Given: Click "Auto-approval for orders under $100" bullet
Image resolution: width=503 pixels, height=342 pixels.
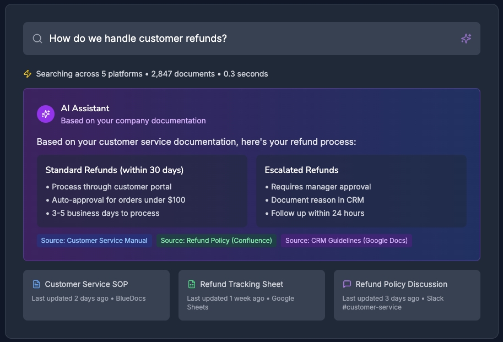Looking at the screenshot, I should point(118,200).
